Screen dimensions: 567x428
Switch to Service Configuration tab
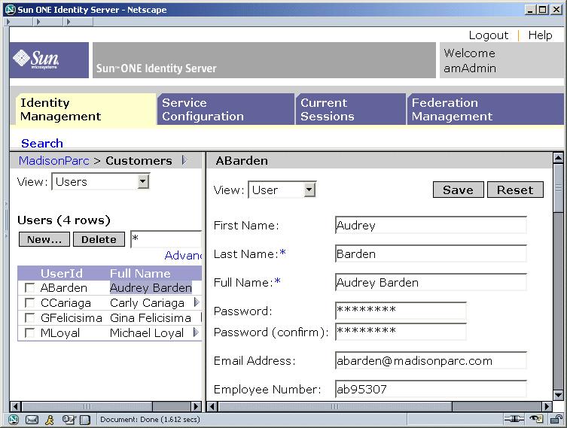point(226,109)
